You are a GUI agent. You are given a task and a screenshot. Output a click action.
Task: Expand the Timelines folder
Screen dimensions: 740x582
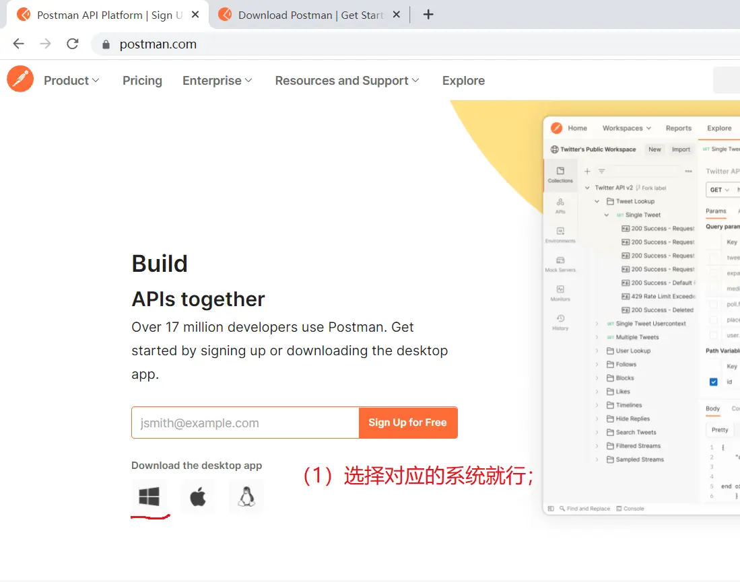(597, 405)
